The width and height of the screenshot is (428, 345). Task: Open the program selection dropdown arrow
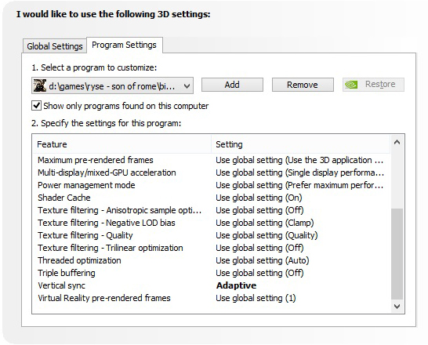(187, 86)
